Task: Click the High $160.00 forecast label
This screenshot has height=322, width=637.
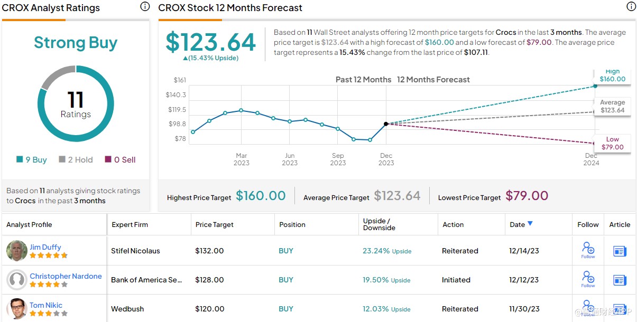Action: tap(612, 76)
